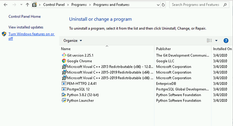Click Visual C++ 2015-2019 (x86) icon
The height and width of the screenshot is (126, 233).
64,78
